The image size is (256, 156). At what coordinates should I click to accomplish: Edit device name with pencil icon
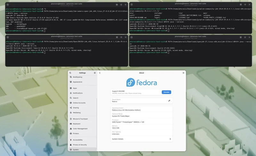point(169,100)
